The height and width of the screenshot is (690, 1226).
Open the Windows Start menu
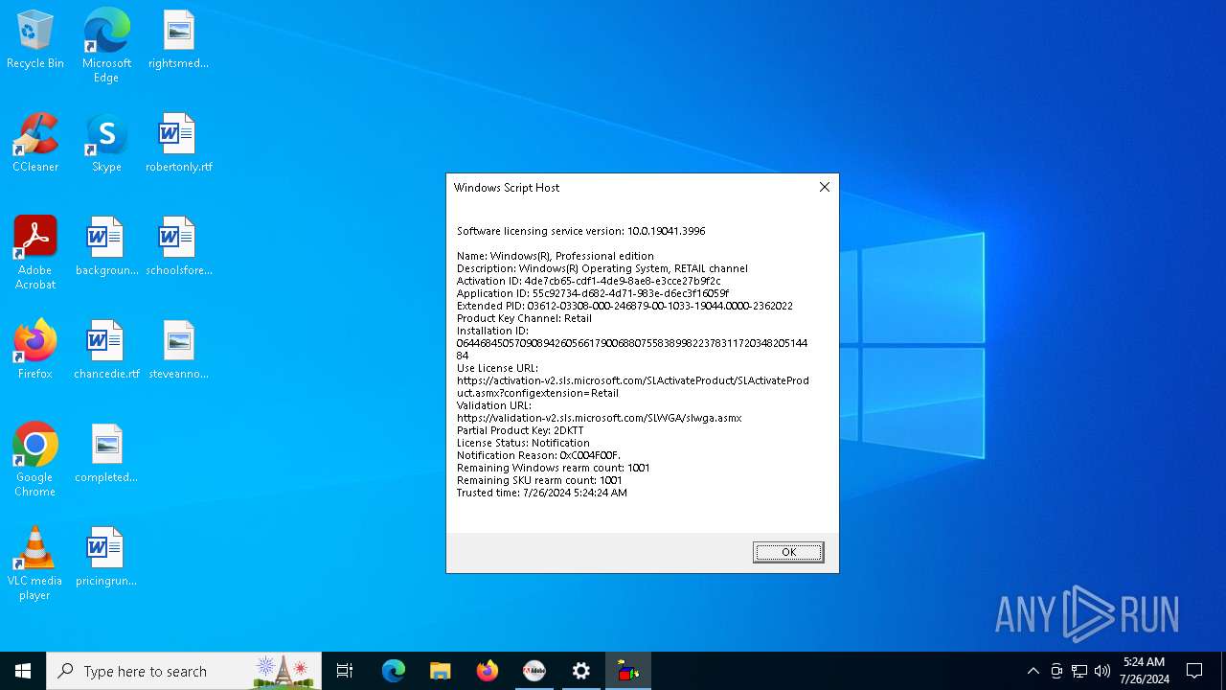23,671
